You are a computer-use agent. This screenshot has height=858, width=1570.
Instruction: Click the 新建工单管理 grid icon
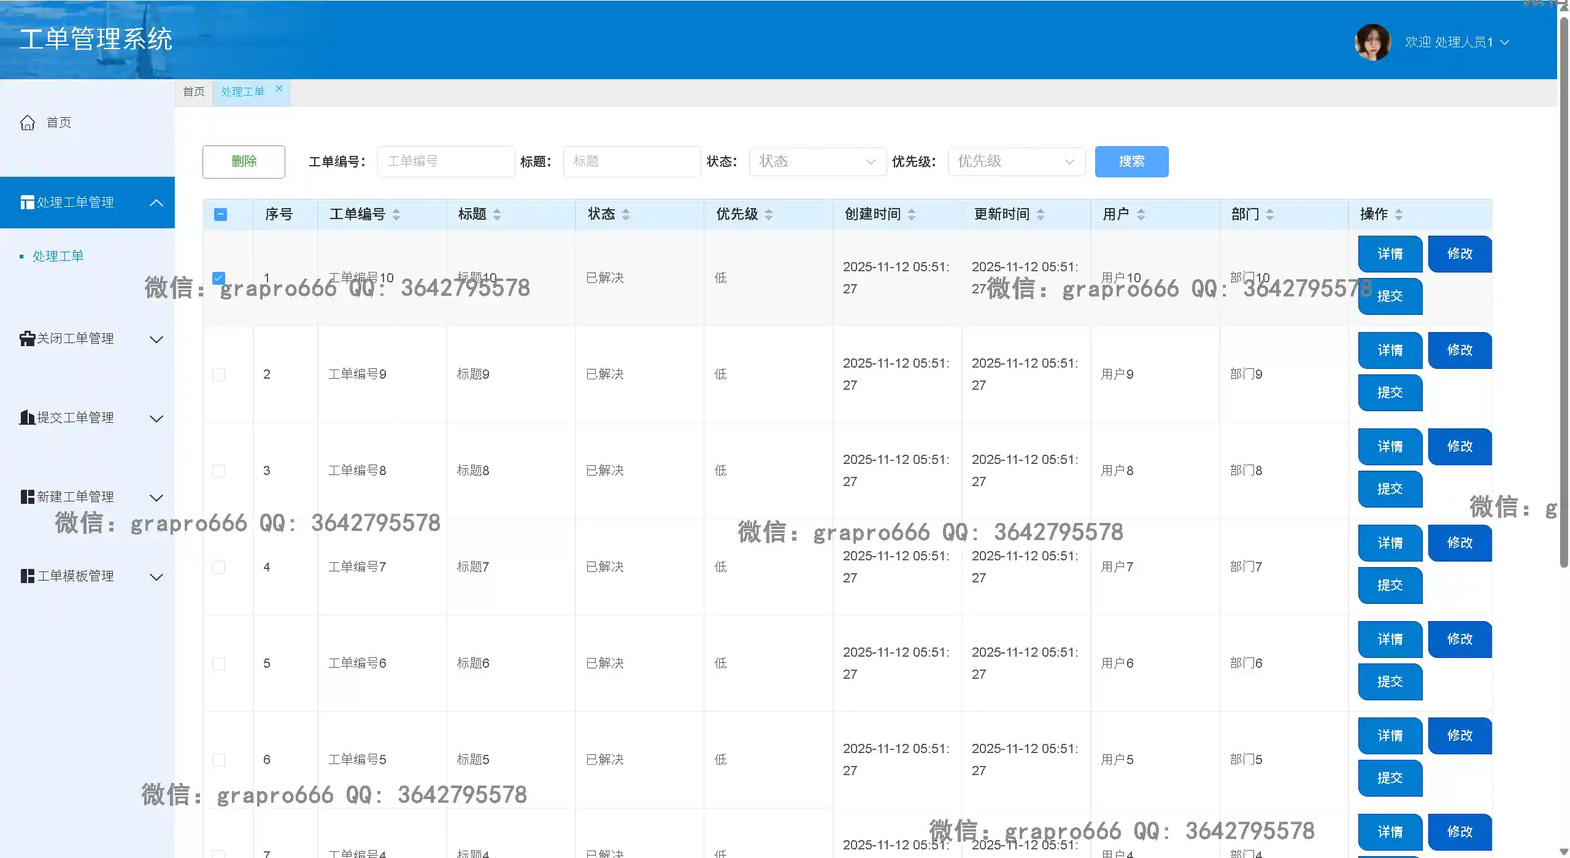[x=26, y=497]
